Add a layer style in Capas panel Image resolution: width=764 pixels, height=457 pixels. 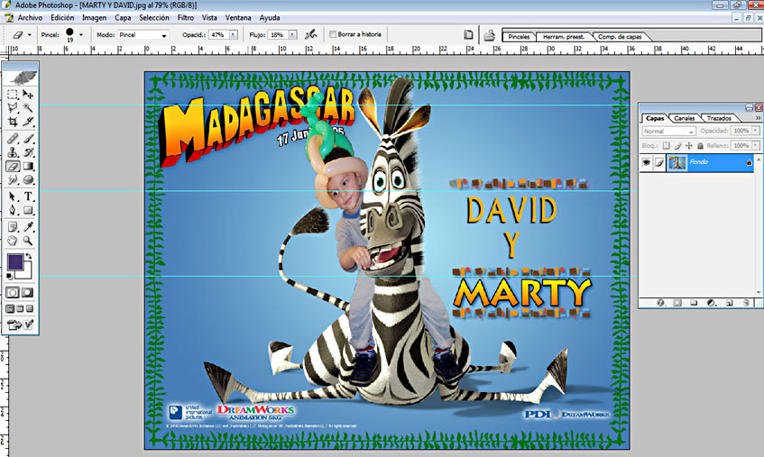[x=661, y=303]
